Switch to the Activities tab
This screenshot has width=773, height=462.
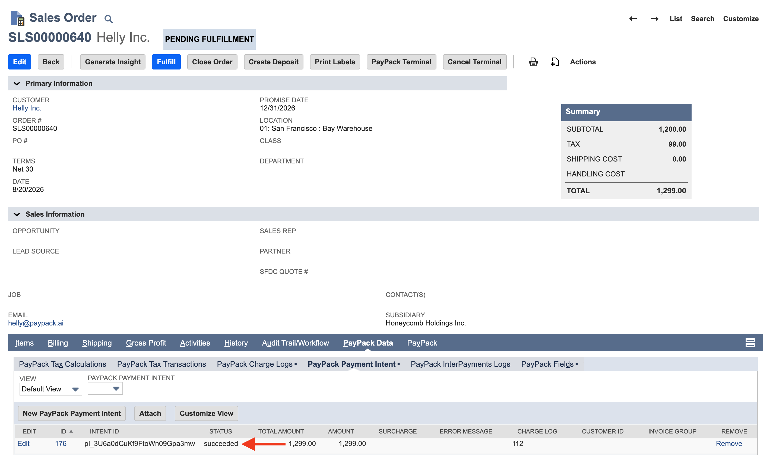[195, 343]
